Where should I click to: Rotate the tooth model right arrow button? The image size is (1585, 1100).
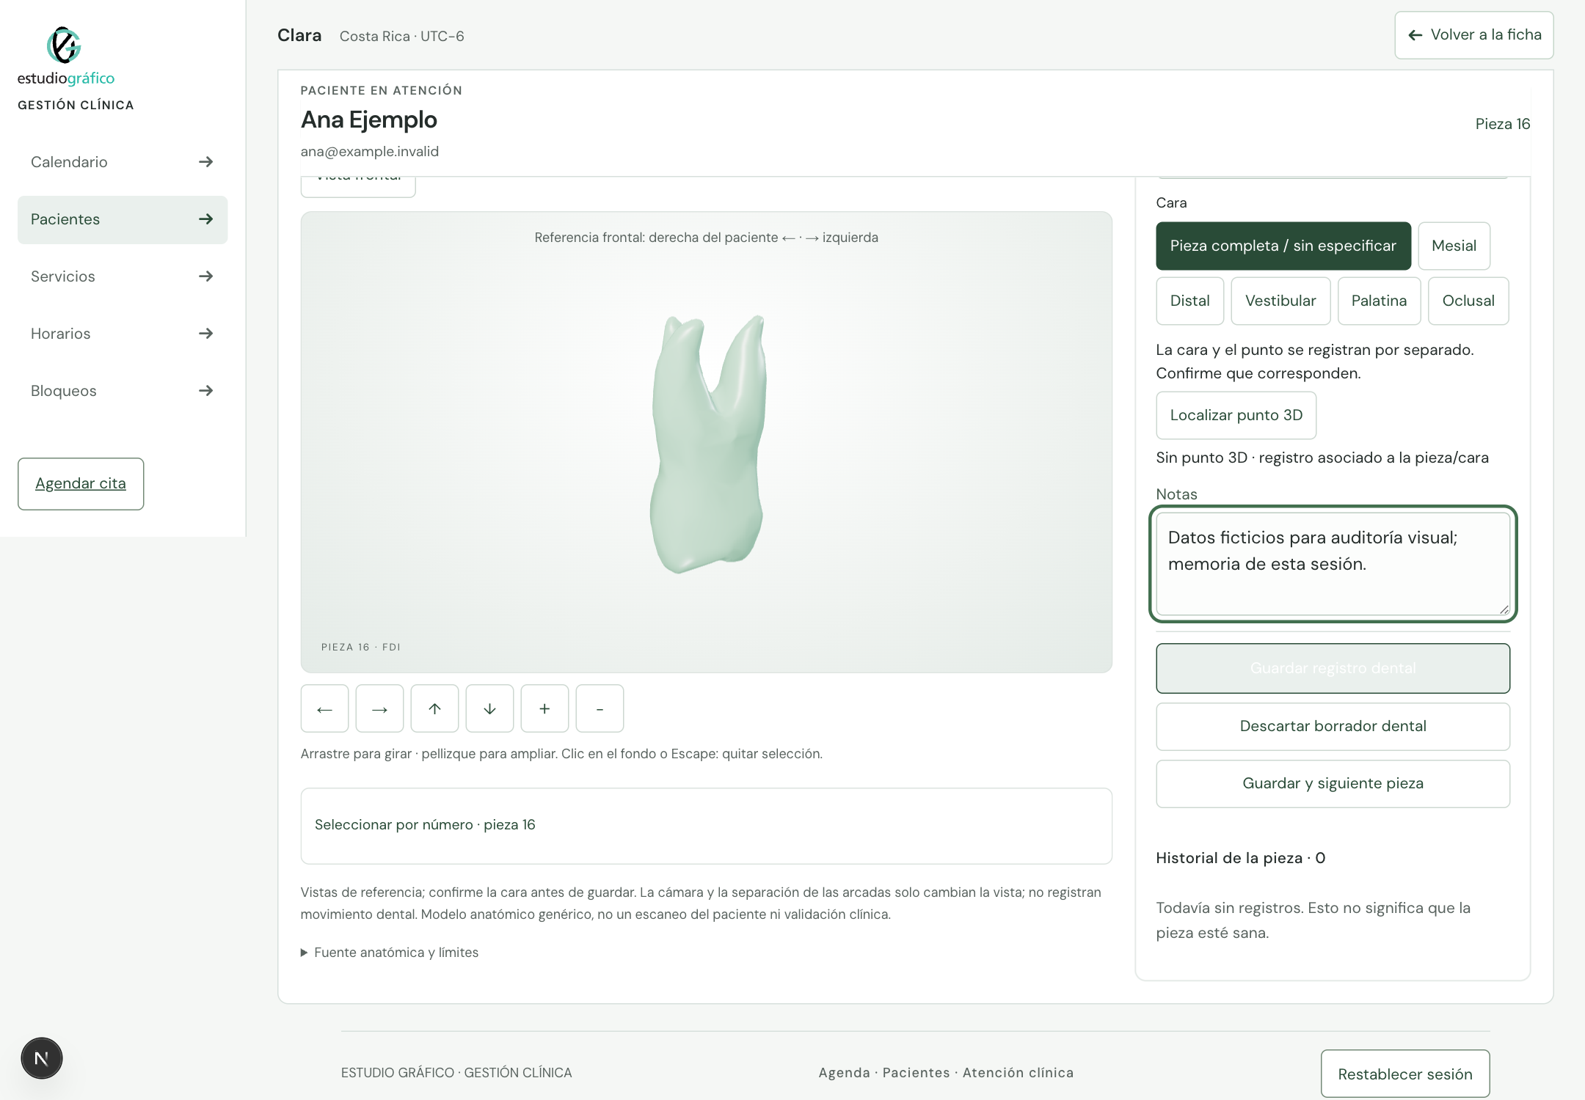tap(379, 708)
